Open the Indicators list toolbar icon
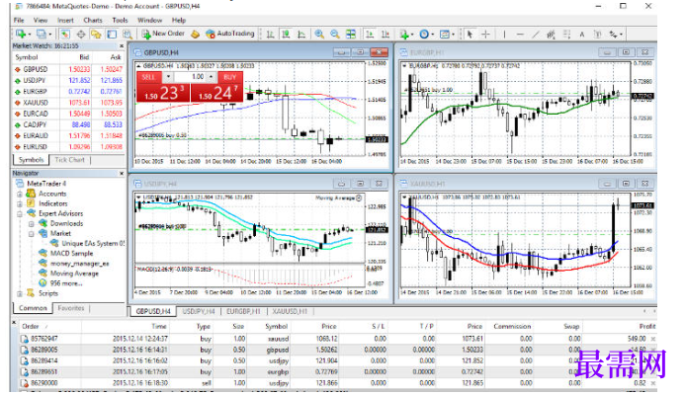This screenshot has height=395, width=685. pyautogui.click(x=404, y=35)
